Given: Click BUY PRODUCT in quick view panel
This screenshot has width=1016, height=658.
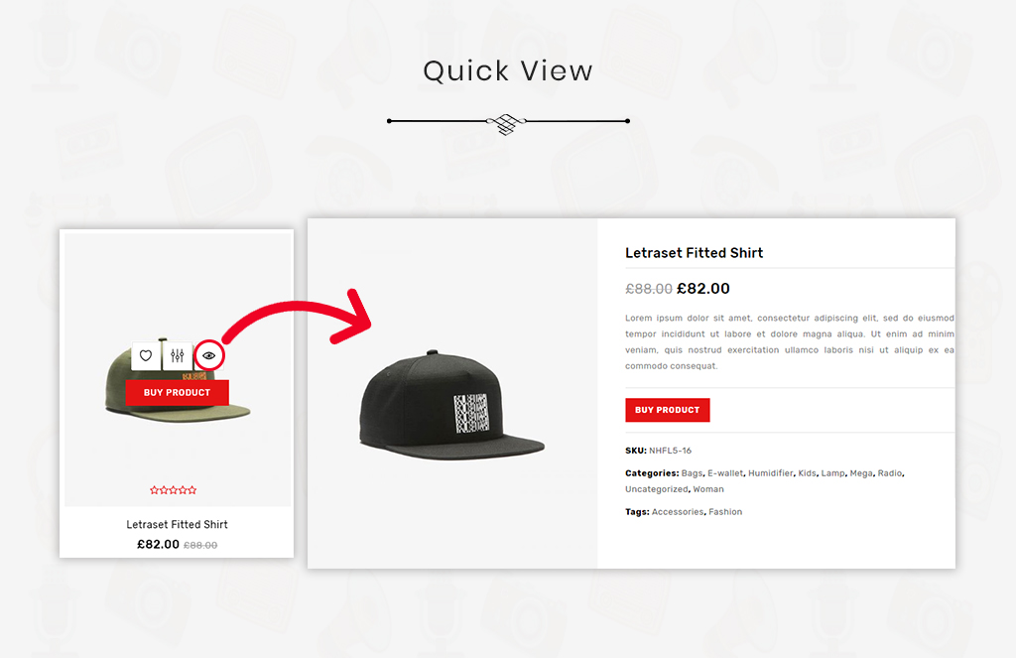Looking at the screenshot, I should pos(668,410).
